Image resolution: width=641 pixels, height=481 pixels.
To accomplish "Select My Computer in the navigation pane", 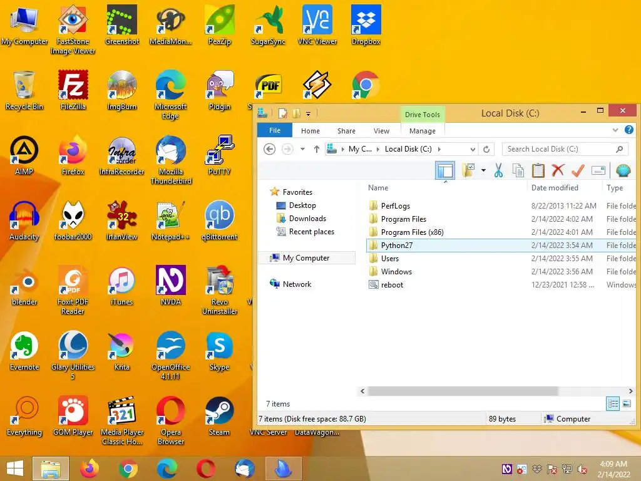I will 305,258.
